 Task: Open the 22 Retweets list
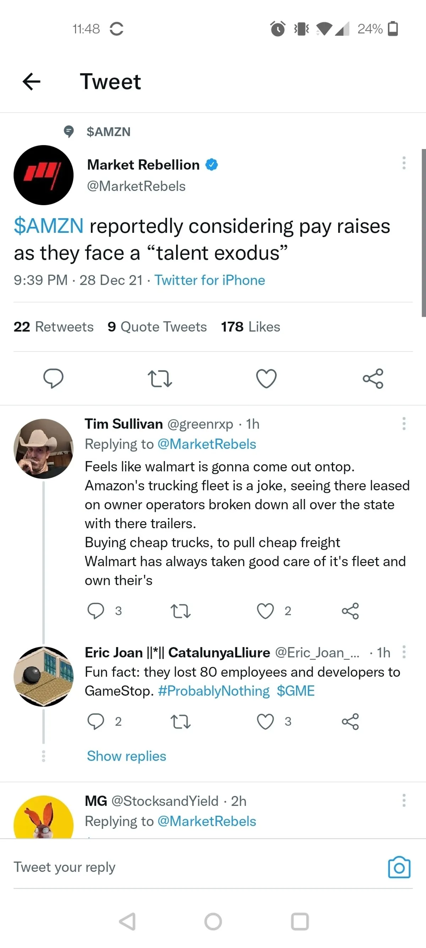point(54,327)
